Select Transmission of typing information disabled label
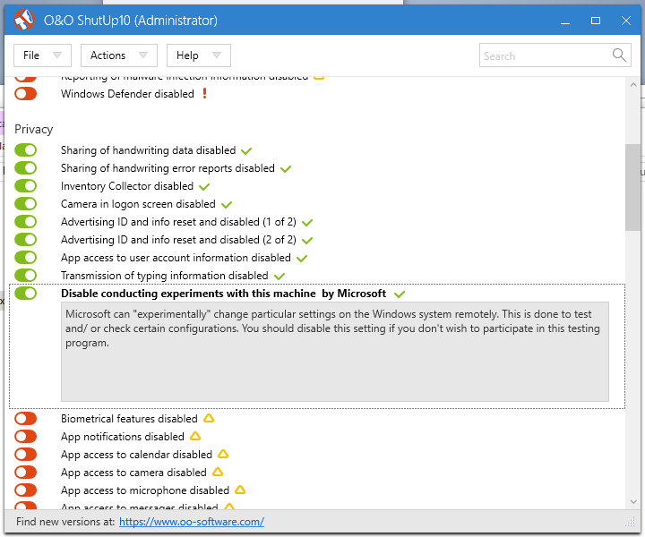 pyautogui.click(x=165, y=276)
